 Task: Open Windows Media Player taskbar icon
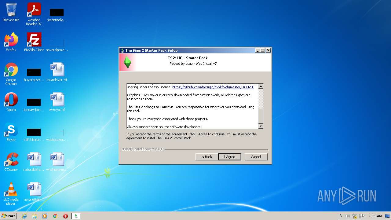(x=45, y=216)
